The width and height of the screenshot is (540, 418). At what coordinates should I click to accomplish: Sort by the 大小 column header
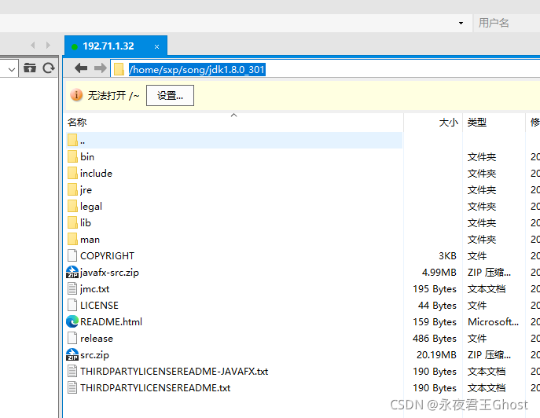click(433, 123)
